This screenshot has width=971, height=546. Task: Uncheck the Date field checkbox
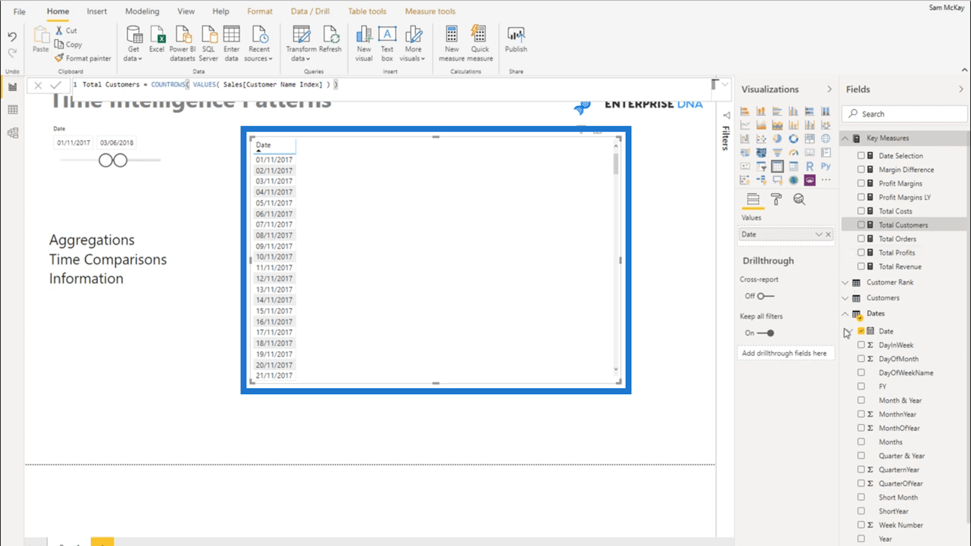[861, 331]
